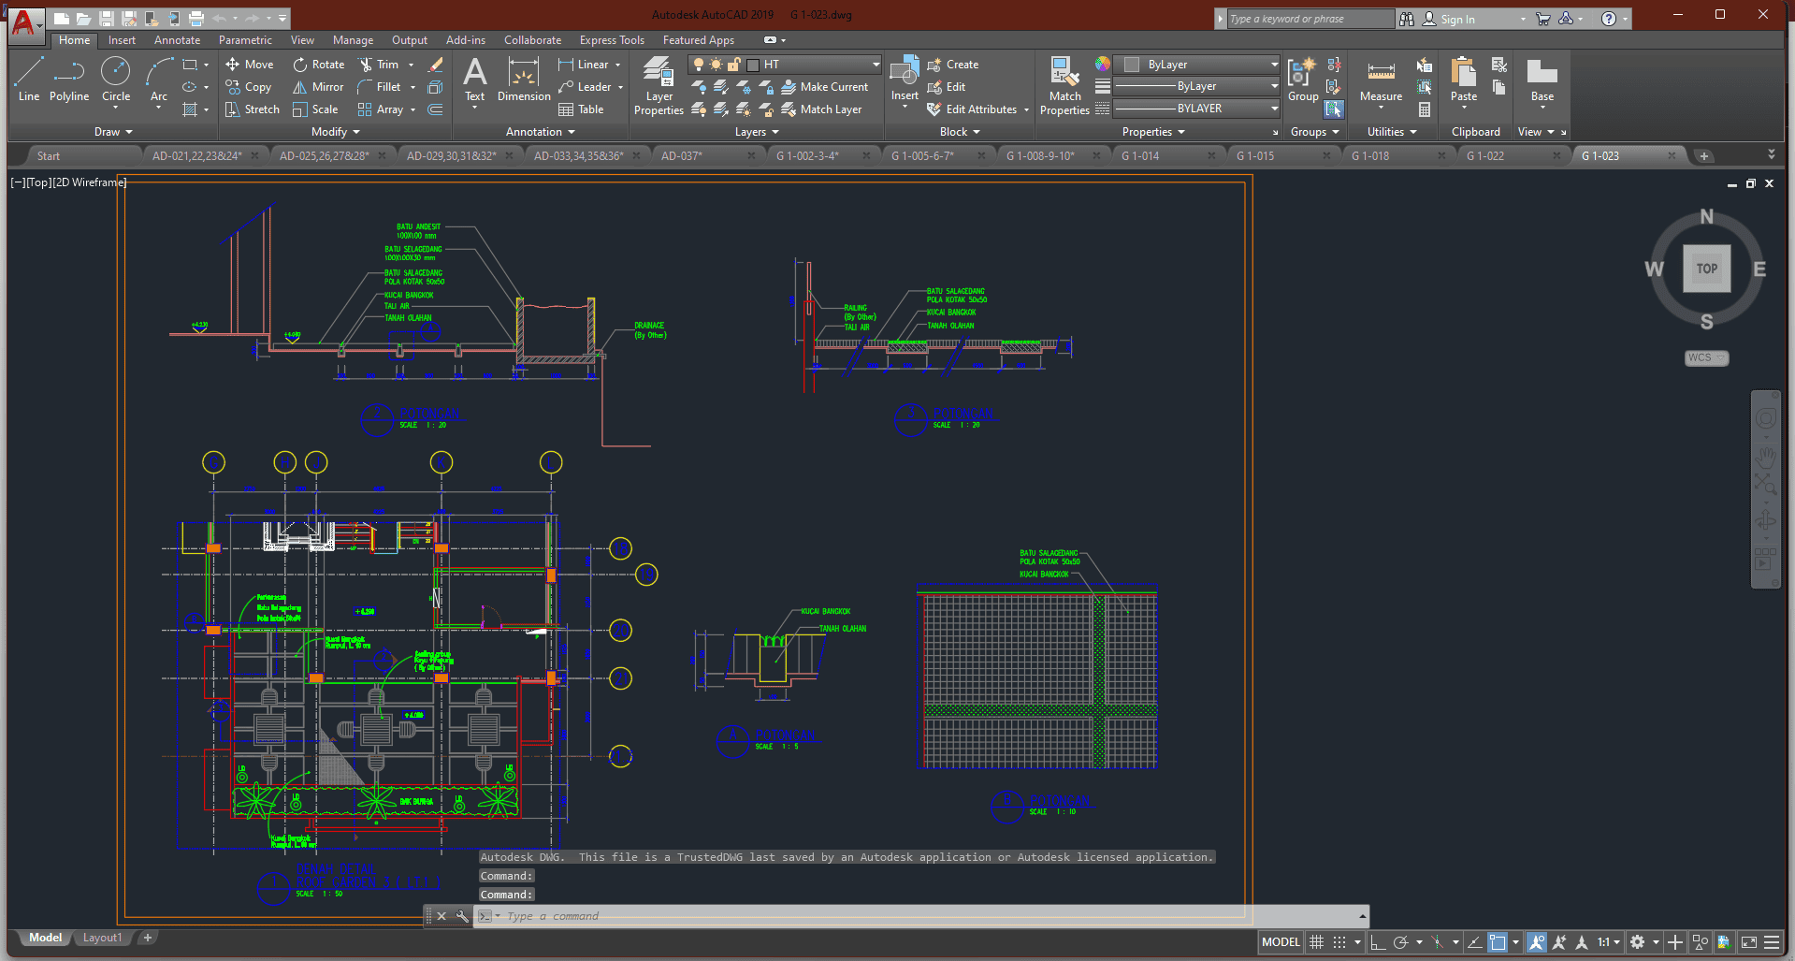Open the BYLAYER linetype dropdown

[1274, 109]
